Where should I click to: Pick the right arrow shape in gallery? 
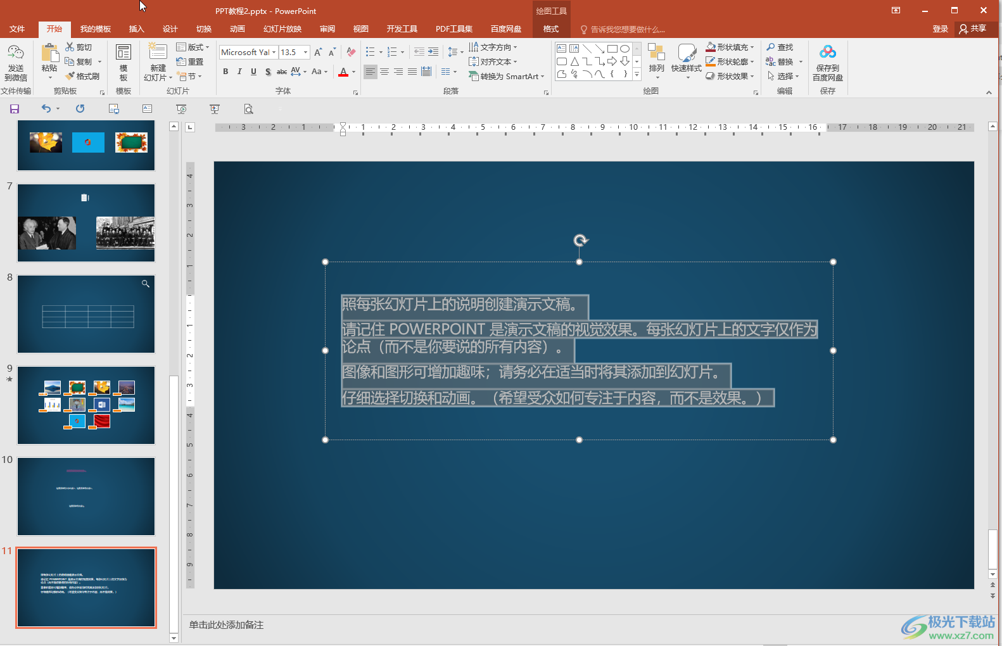(x=612, y=61)
